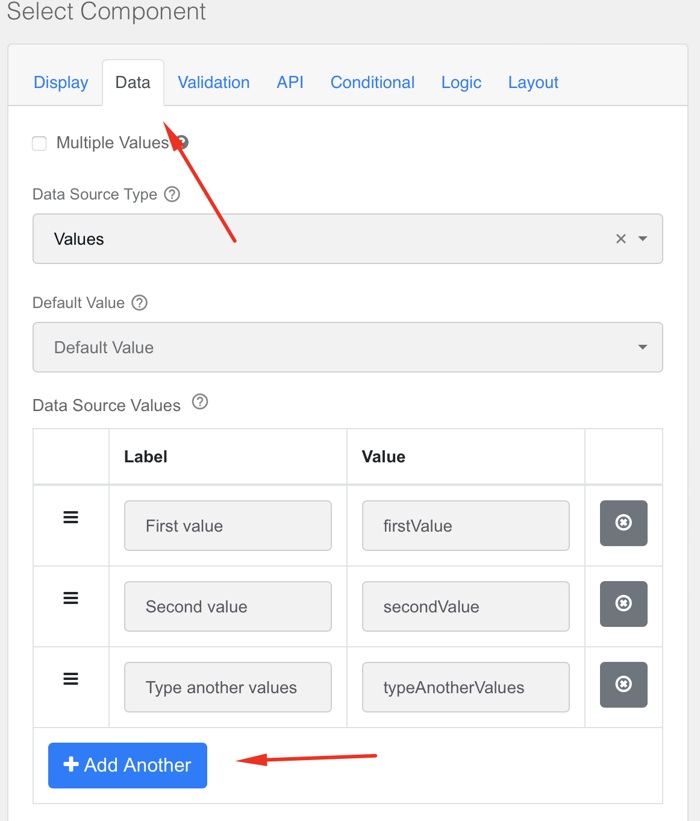Select the Layout tab
This screenshot has height=821, width=700.
point(533,83)
